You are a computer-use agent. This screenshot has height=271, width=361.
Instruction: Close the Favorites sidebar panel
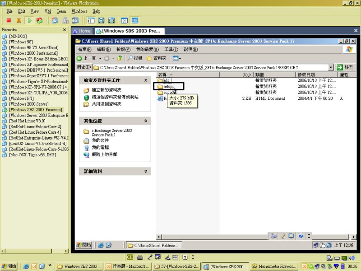pos(65,30)
